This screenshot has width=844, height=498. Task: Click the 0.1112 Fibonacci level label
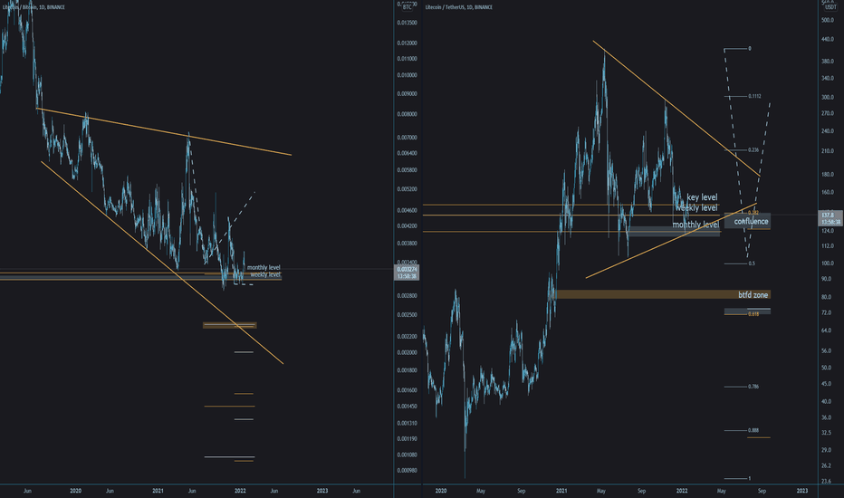click(754, 96)
